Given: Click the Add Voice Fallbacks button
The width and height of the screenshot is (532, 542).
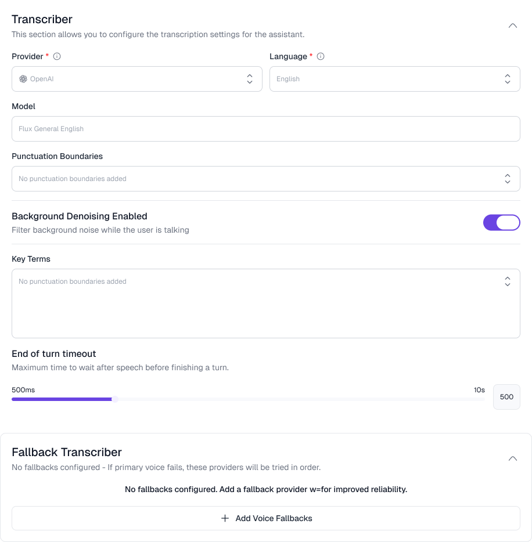Looking at the screenshot, I should [266, 518].
